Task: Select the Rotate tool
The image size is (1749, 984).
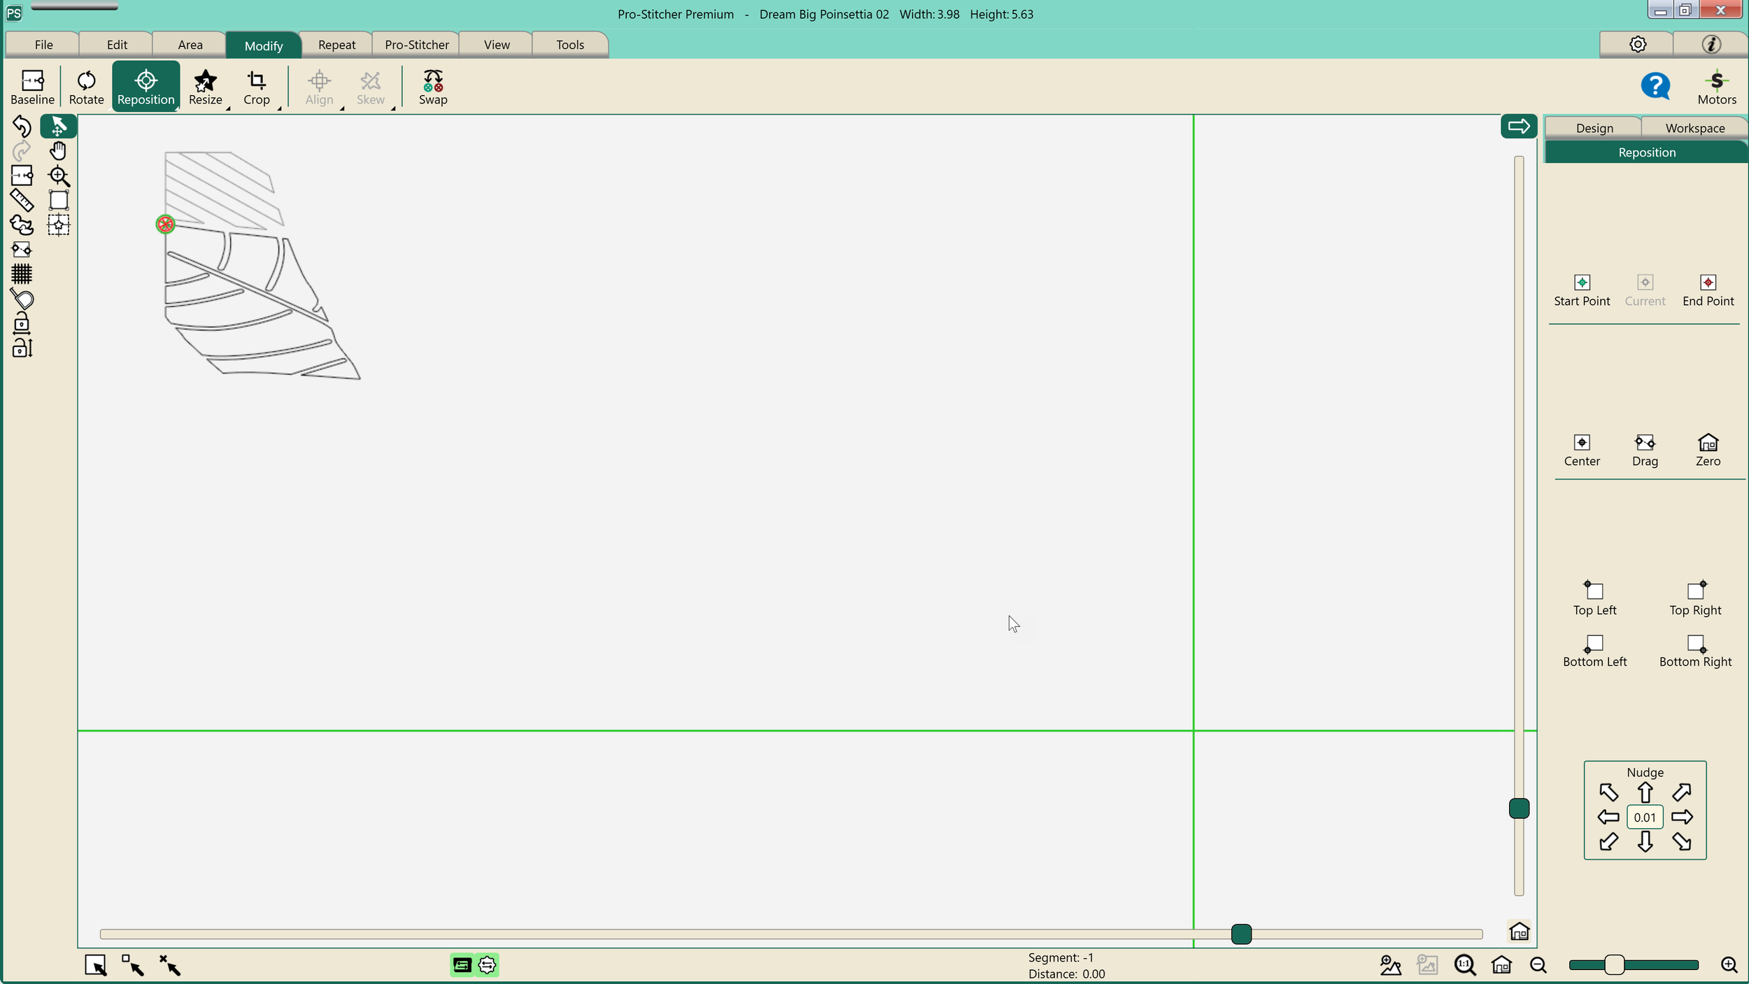Action: (86, 87)
